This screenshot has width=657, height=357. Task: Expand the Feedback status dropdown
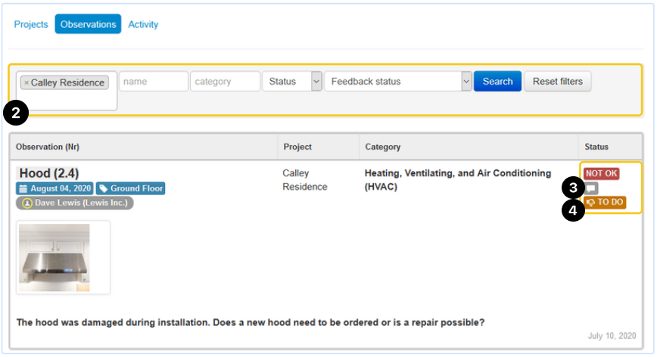point(397,82)
